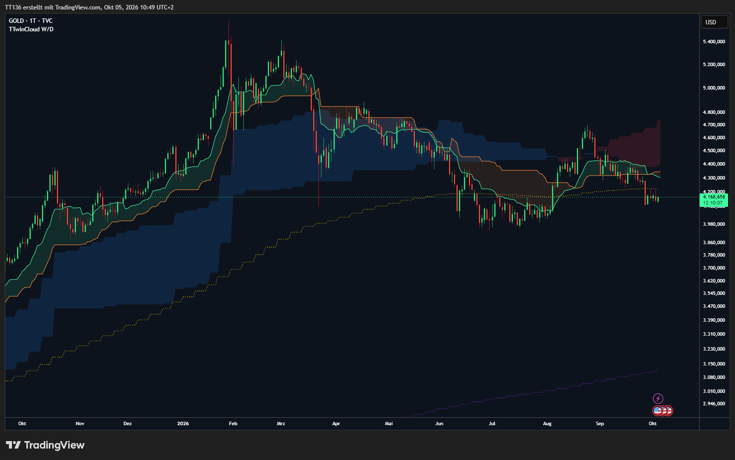The image size is (735, 460).
Task: Click the Feb label on the time axis
Action: click(233, 424)
